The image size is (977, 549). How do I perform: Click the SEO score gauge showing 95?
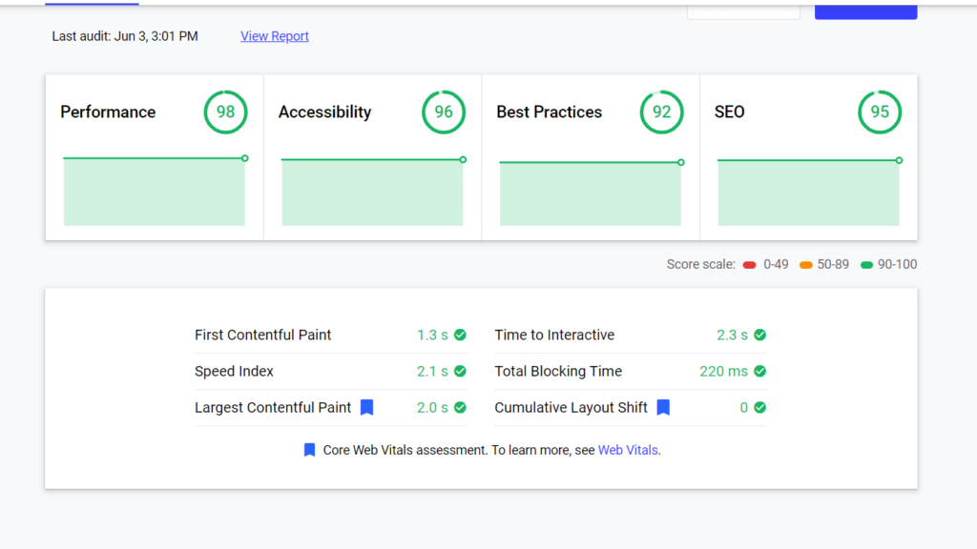coord(879,112)
